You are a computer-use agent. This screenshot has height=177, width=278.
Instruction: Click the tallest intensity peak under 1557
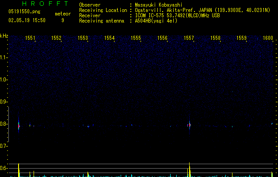[189, 169]
